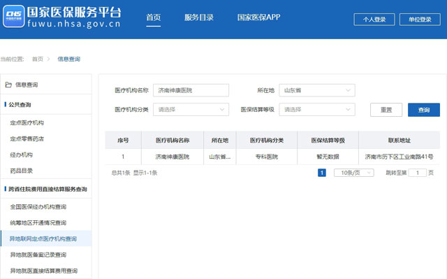Click the 医疗机构名称 input field
447x279 pixels.
[191, 90]
